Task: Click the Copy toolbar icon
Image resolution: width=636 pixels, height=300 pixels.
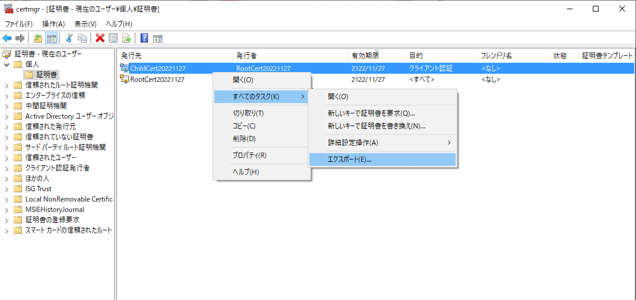Action: pos(82,39)
